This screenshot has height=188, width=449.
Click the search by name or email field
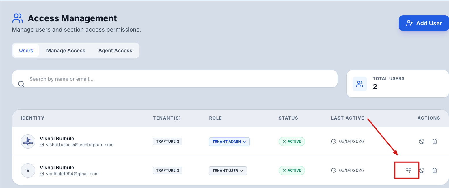tap(115, 79)
